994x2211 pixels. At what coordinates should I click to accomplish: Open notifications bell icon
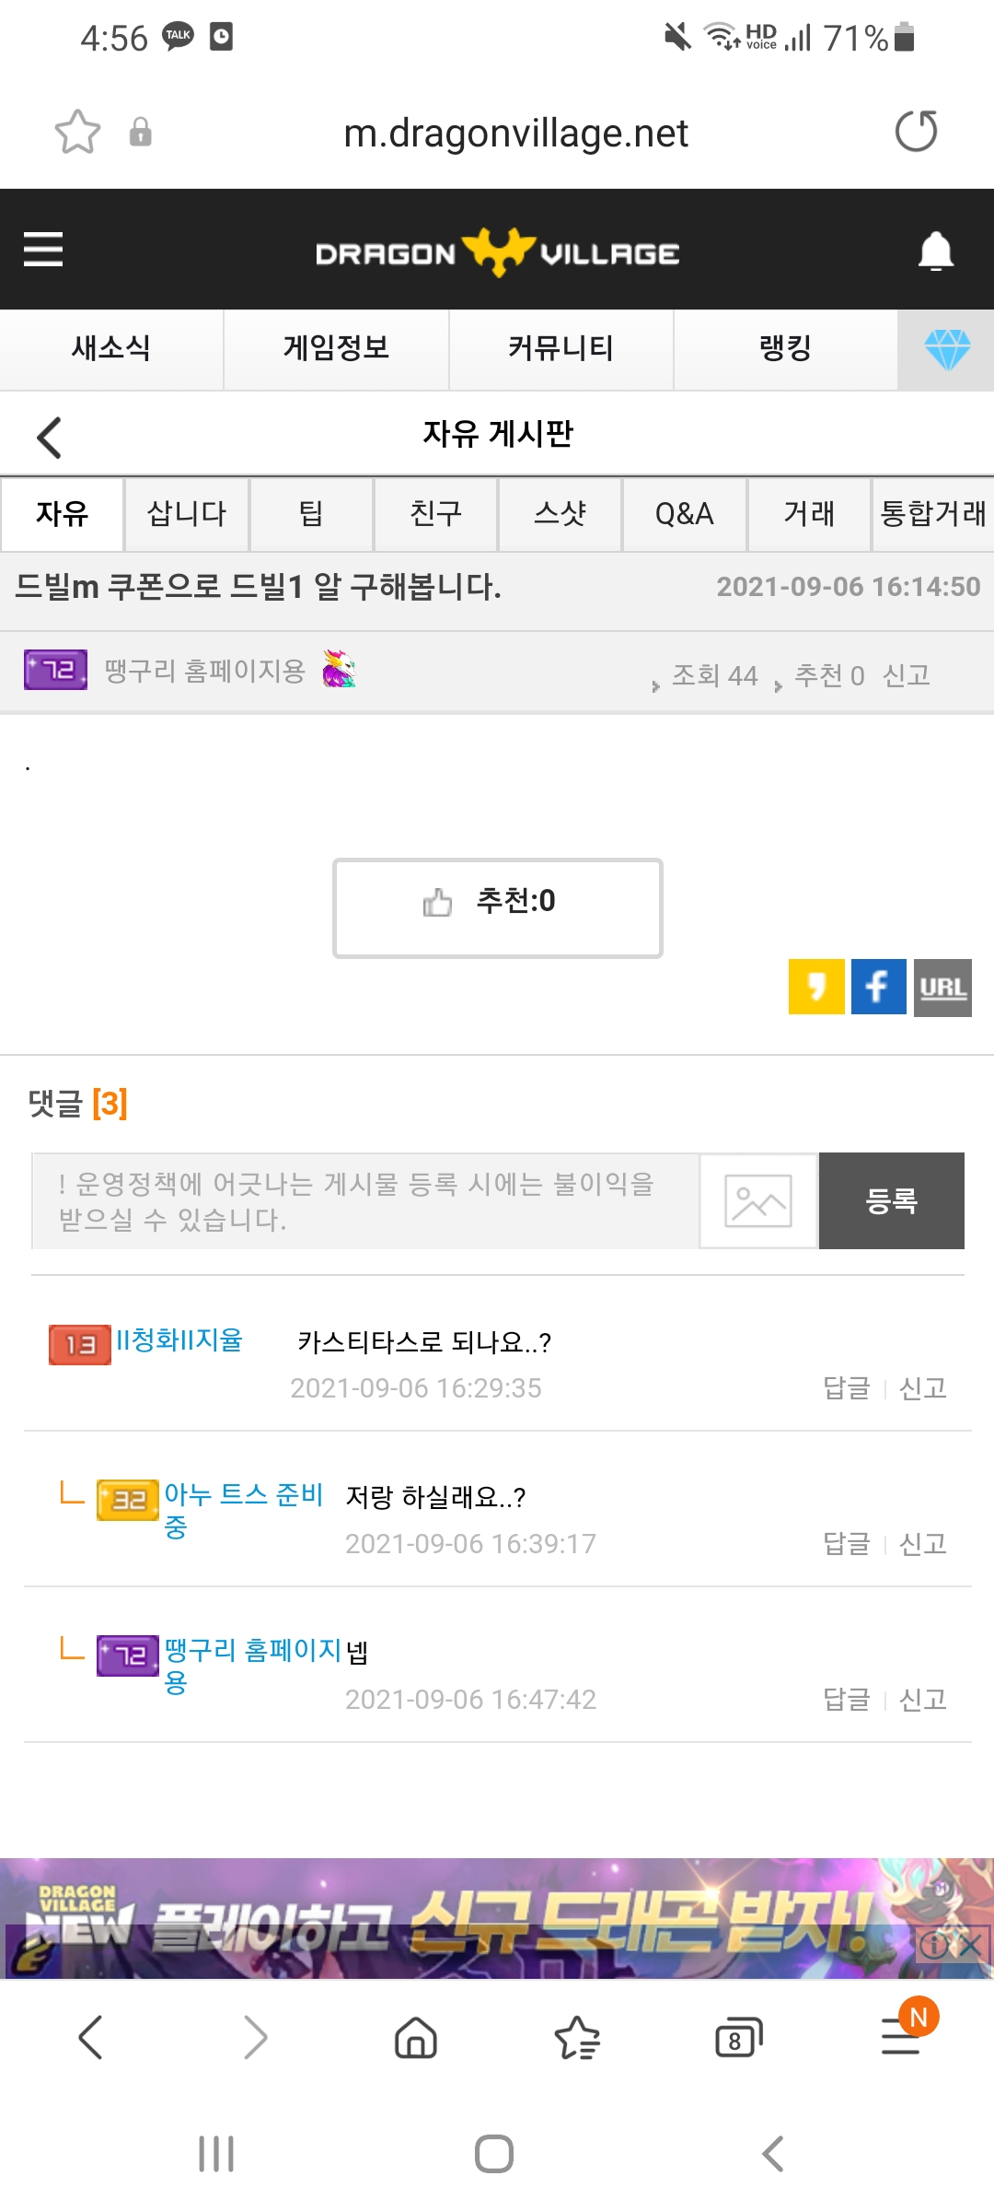pos(936,251)
